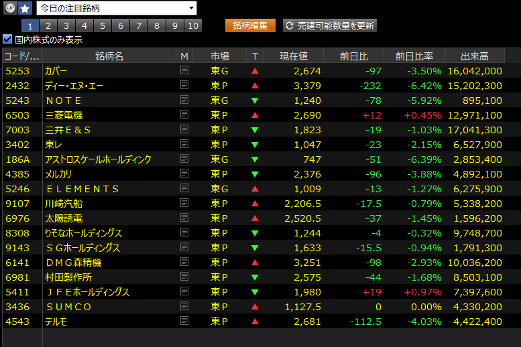
Task: Switch to page tab 5
Action: point(103,25)
